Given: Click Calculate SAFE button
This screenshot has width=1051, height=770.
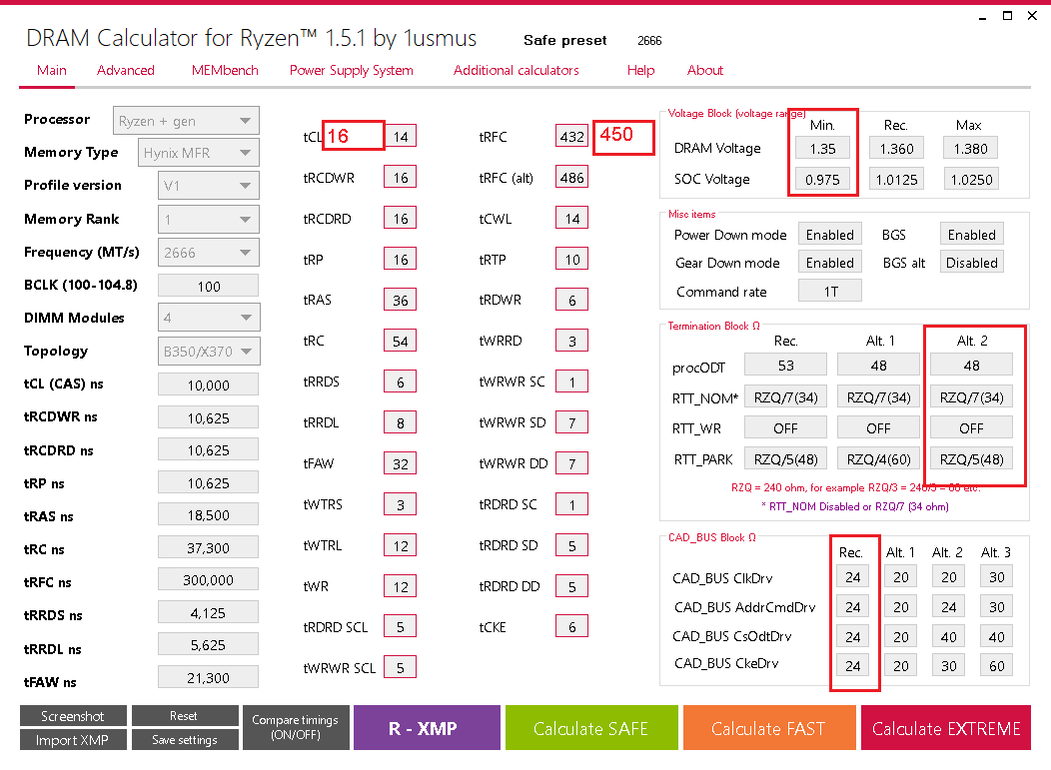Looking at the screenshot, I should 591,727.
